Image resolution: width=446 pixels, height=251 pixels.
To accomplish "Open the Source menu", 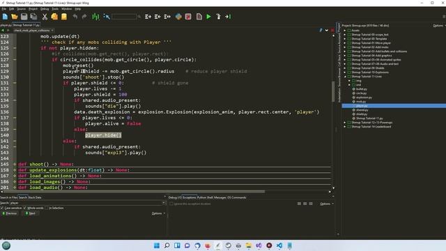I will click(21, 9).
